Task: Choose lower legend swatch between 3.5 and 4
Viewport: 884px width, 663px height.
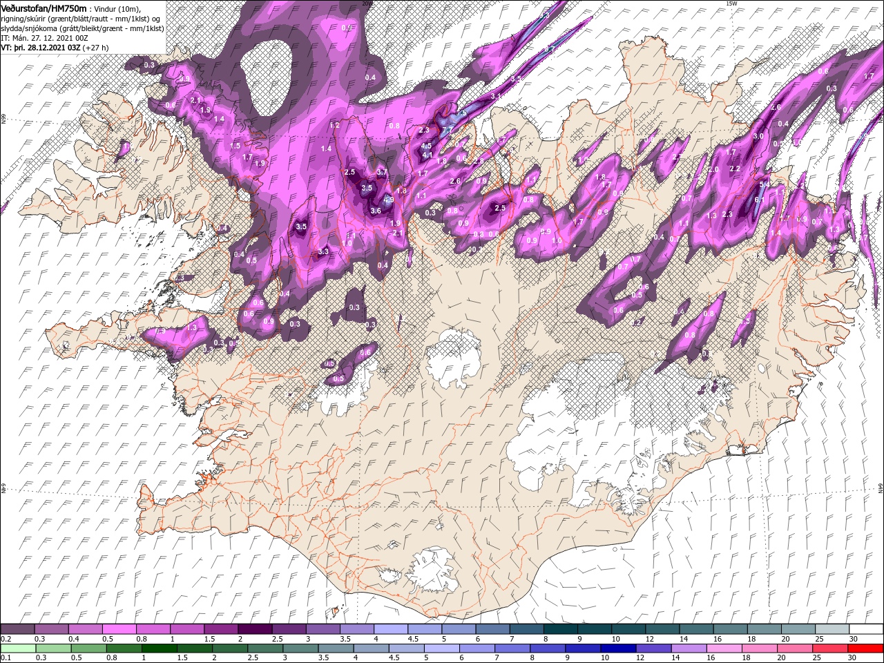Action: coord(336,648)
